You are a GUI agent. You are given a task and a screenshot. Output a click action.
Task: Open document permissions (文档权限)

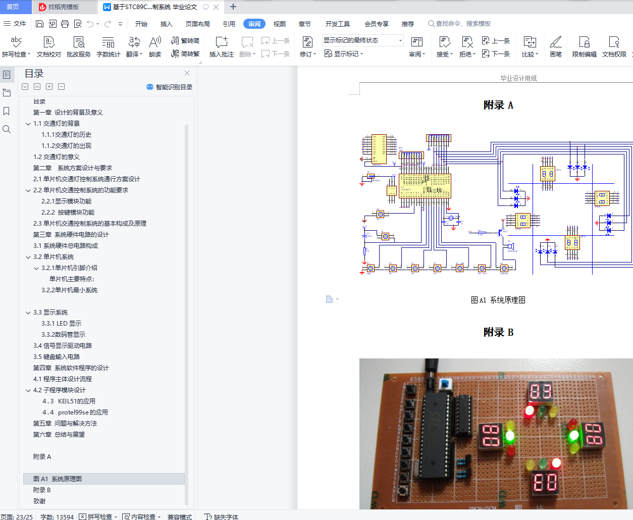tap(614, 46)
